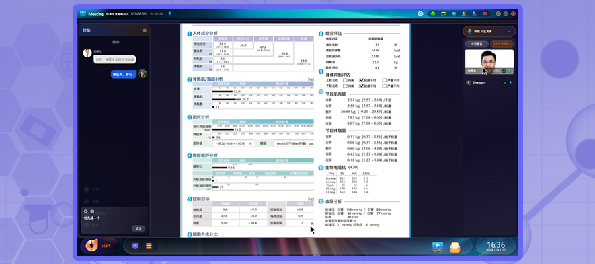The image size is (595, 264).
Task: Open the discussion panel menu icon
Action: click(x=145, y=30)
